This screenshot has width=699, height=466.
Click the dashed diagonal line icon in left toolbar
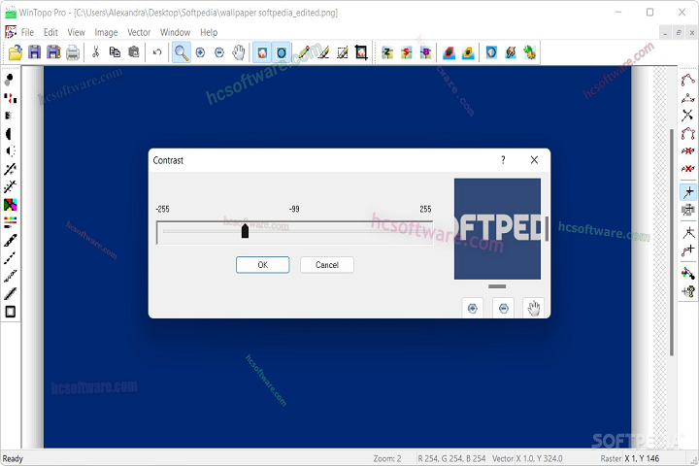10,257
